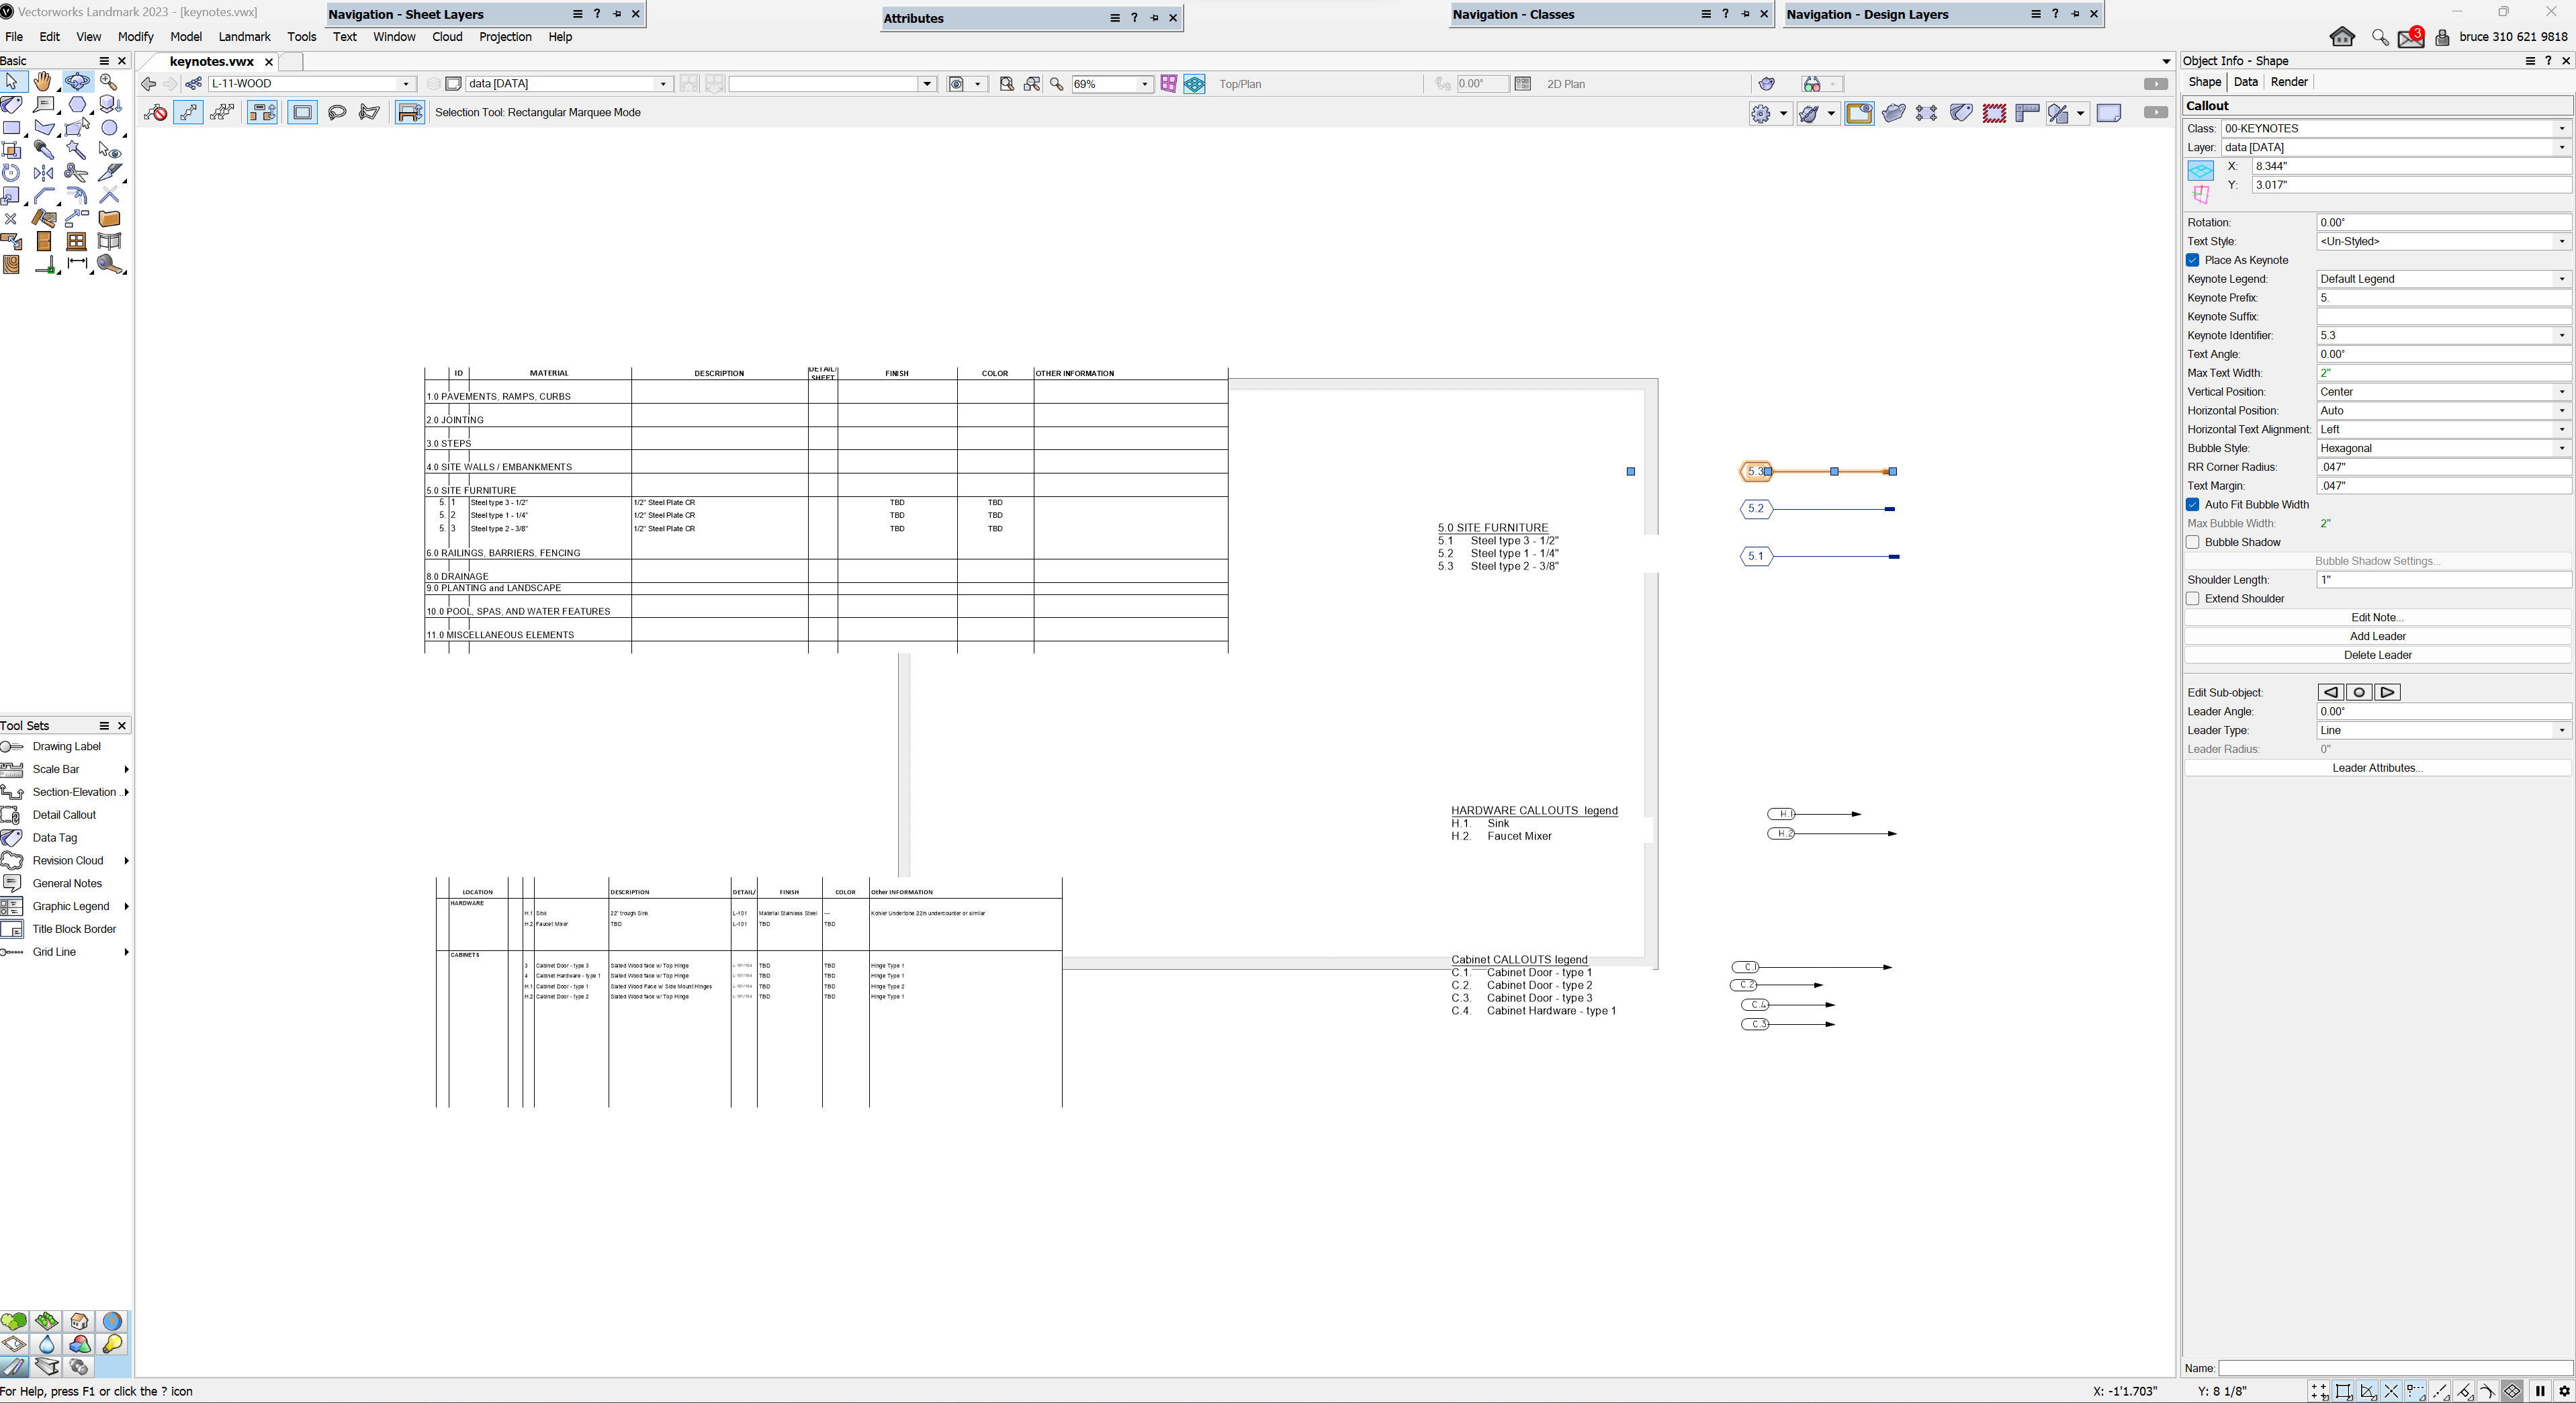Image resolution: width=2576 pixels, height=1403 pixels.
Task: Disable Auto Fit Bubble Width
Action: (x=2193, y=505)
